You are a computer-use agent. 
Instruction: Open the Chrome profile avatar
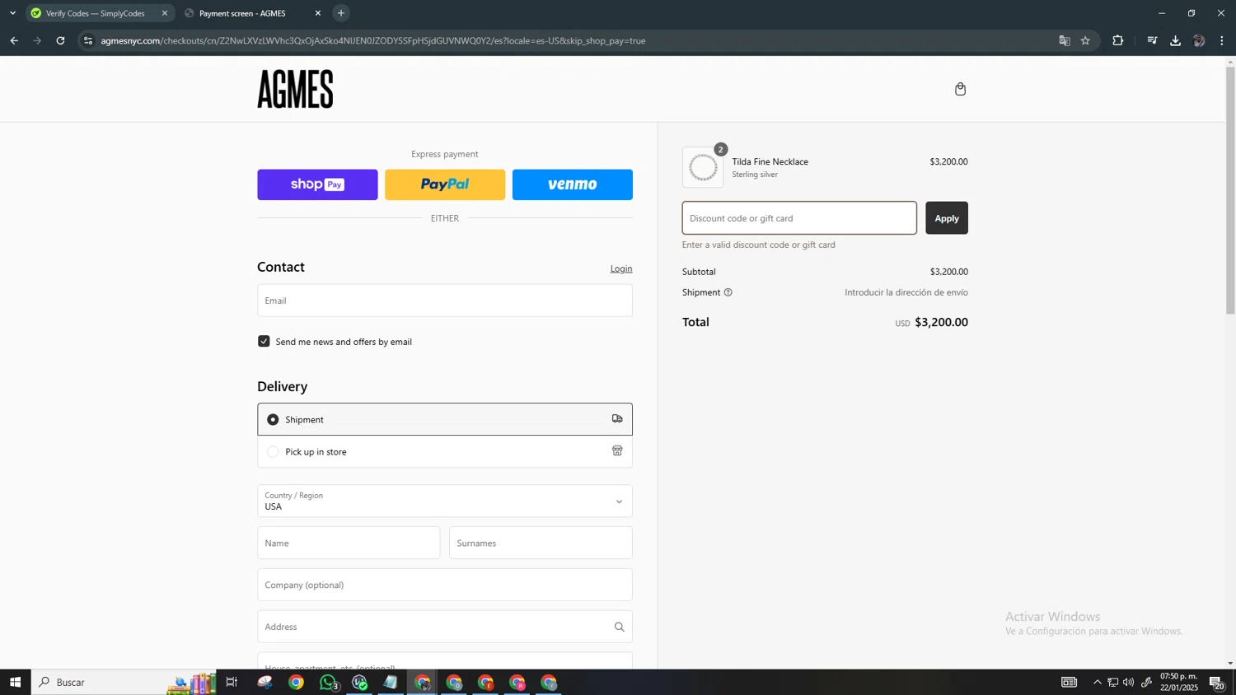[1199, 40]
